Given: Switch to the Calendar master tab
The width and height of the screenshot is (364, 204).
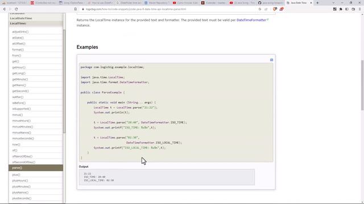Looking at the screenshot, I should coord(214,3).
